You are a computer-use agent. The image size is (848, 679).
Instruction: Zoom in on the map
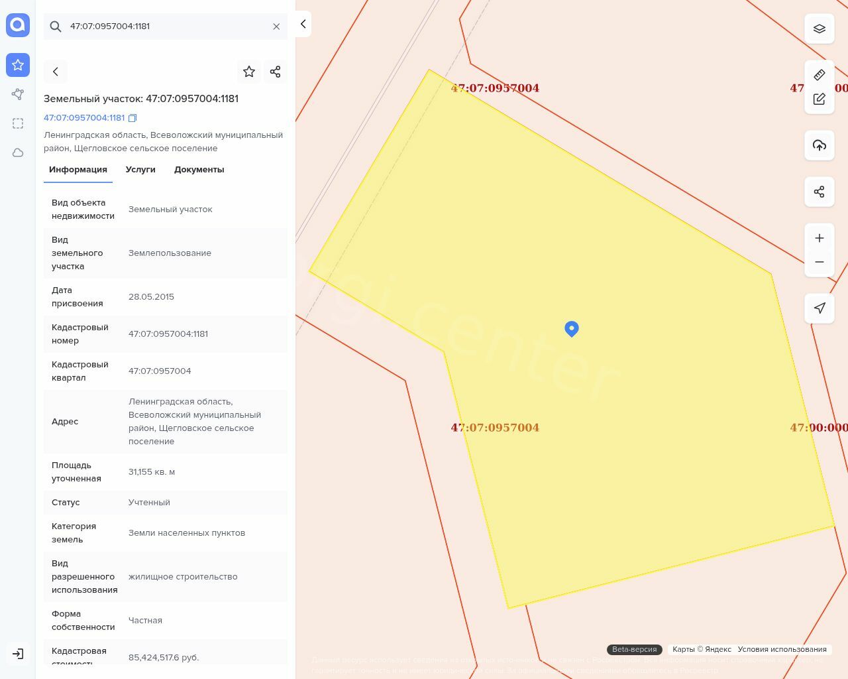point(819,238)
